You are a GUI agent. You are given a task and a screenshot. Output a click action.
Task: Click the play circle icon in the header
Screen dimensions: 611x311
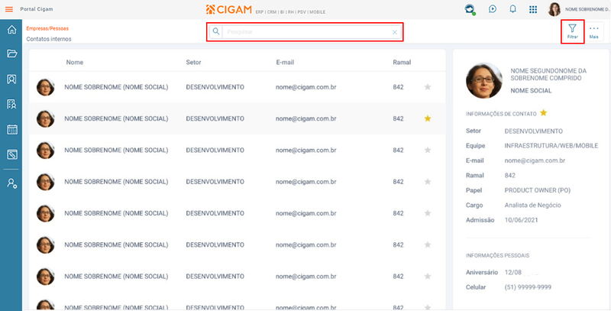[493, 9]
